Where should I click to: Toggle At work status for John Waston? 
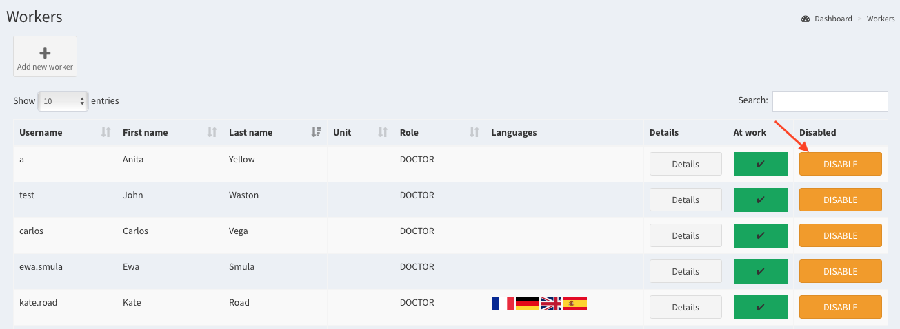coord(760,200)
